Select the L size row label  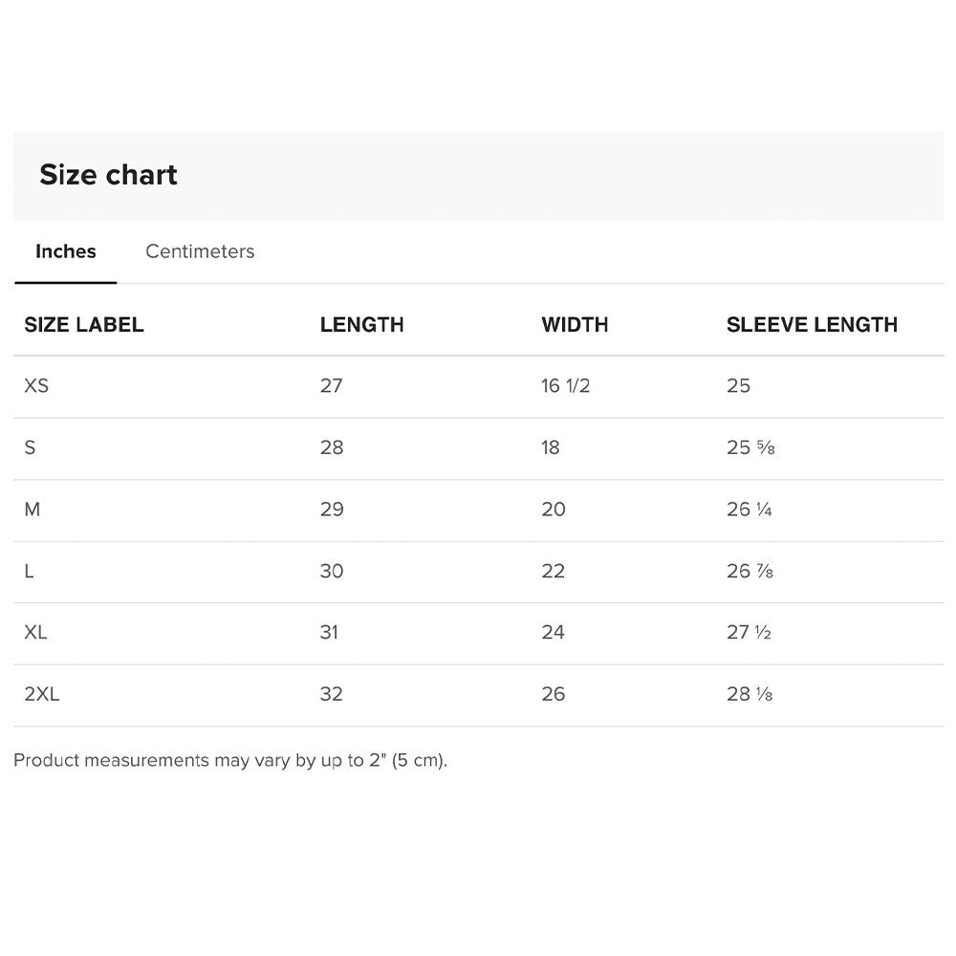pos(29,572)
